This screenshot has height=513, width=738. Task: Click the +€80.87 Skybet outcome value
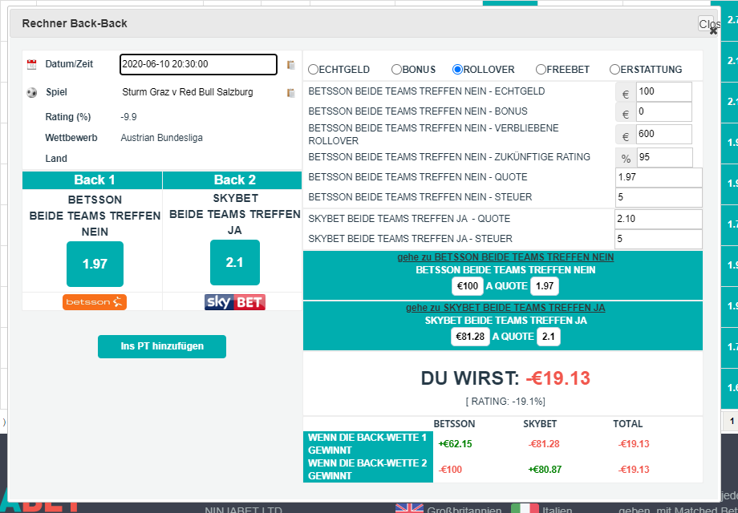(x=545, y=469)
